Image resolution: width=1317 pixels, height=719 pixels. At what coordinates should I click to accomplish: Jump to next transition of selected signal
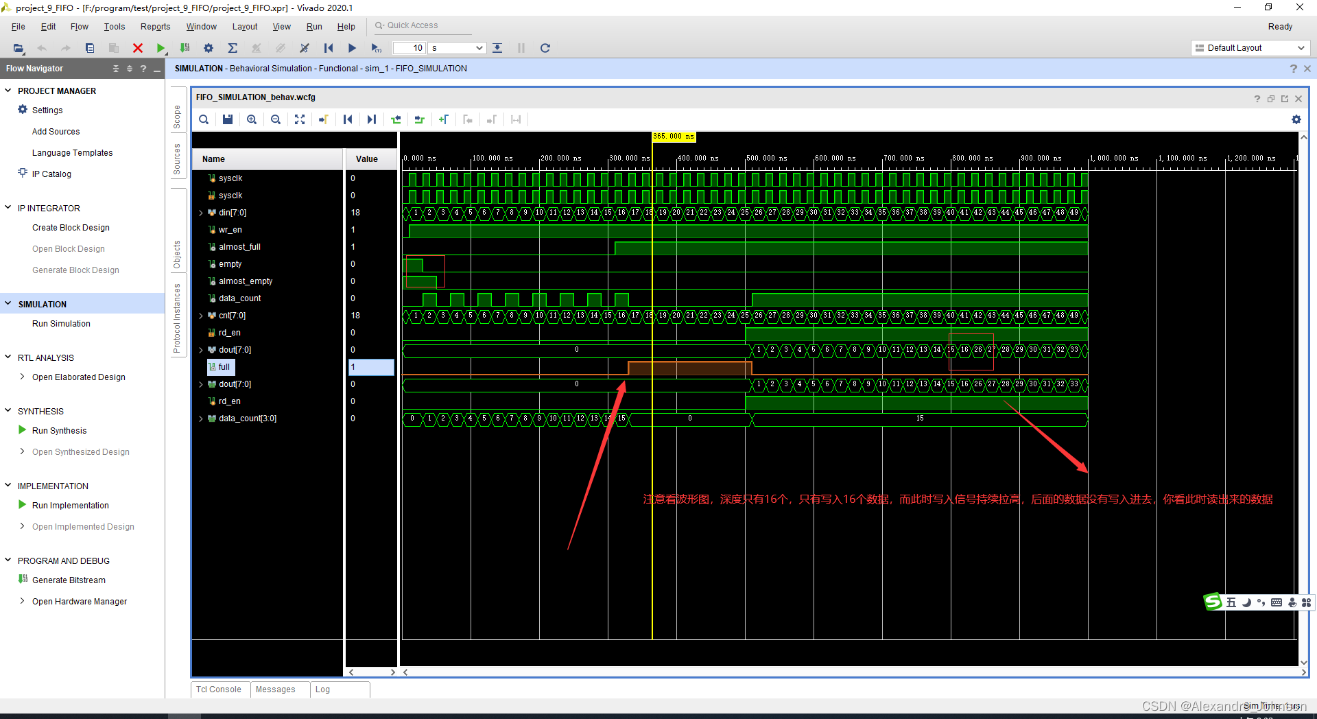pyautogui.click(x=371, y=119)
